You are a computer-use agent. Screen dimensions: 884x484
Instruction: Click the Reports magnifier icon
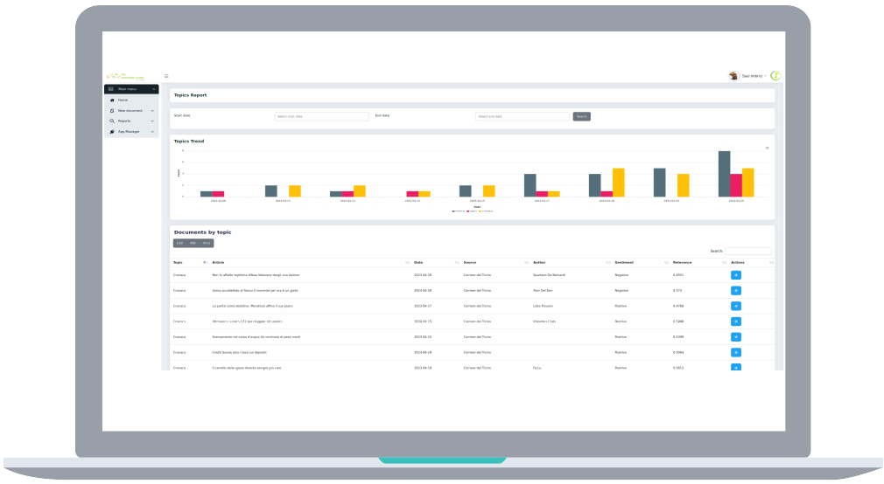(x=112, y=121)
